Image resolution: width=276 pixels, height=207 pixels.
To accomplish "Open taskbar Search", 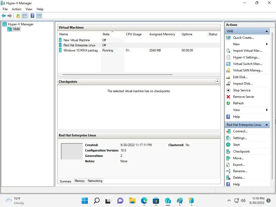I will point(97,201).
